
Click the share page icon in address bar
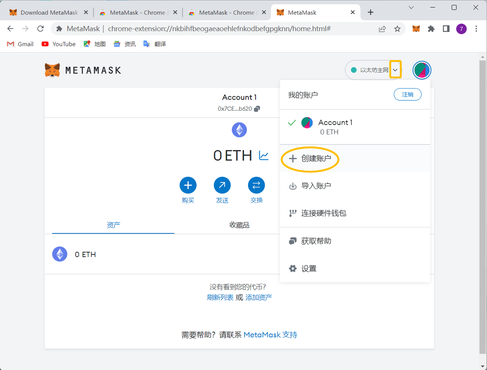[382, 29]
